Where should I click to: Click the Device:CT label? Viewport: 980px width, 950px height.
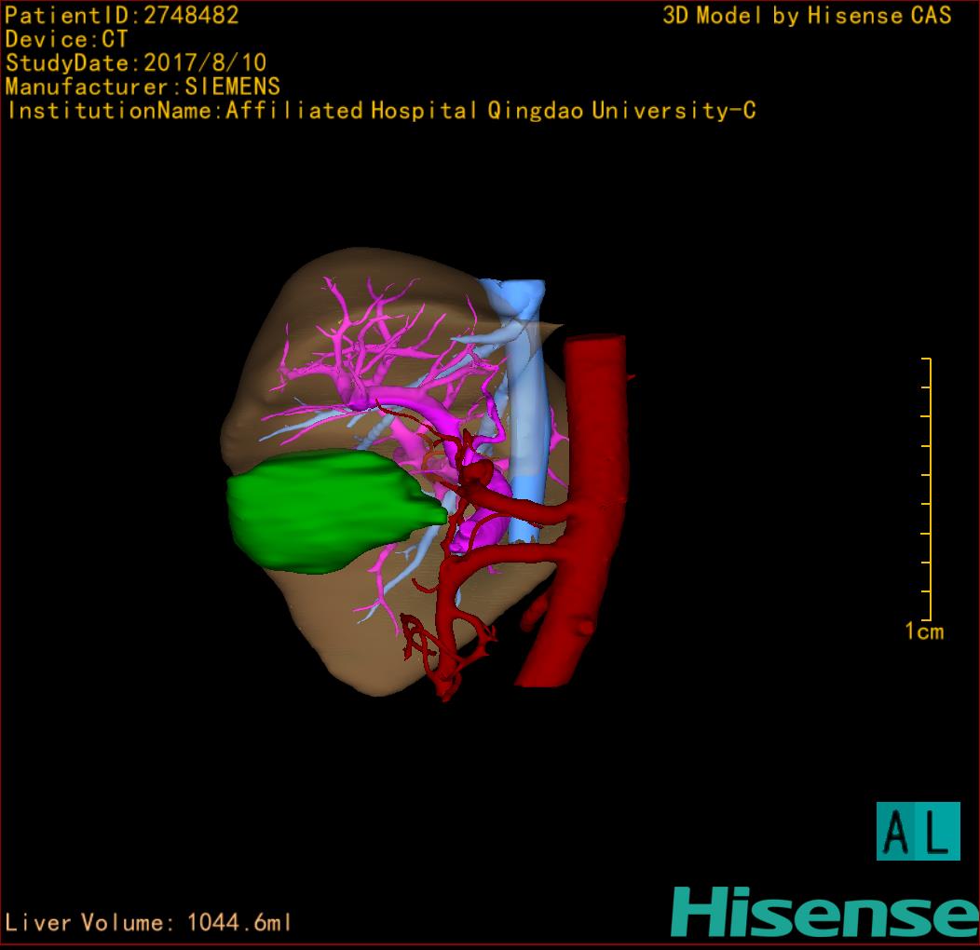pos(66,39)
